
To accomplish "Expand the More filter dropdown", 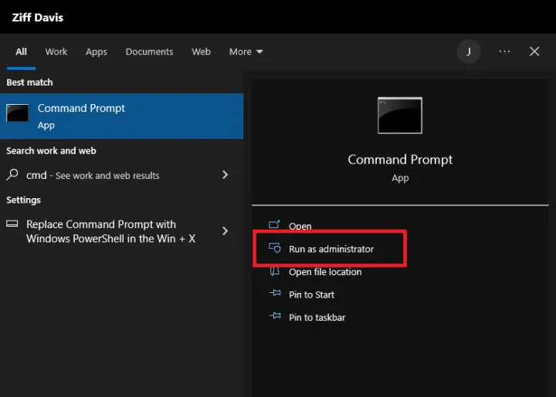I will tap(246, 52).
